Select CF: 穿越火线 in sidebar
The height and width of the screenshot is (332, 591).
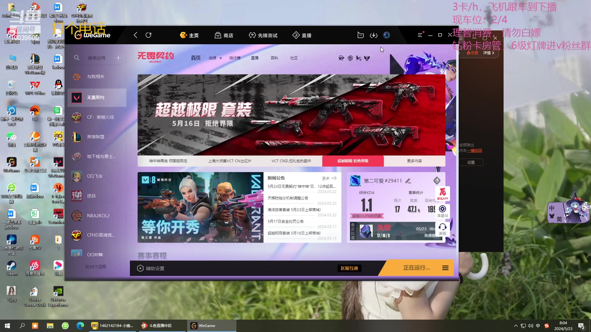coord(97,117)
